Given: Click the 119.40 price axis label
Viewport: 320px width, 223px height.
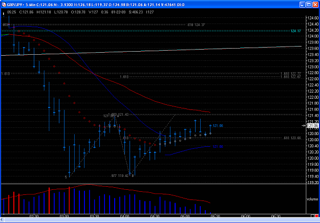Looking at the screenshot, I should point(313,176).
